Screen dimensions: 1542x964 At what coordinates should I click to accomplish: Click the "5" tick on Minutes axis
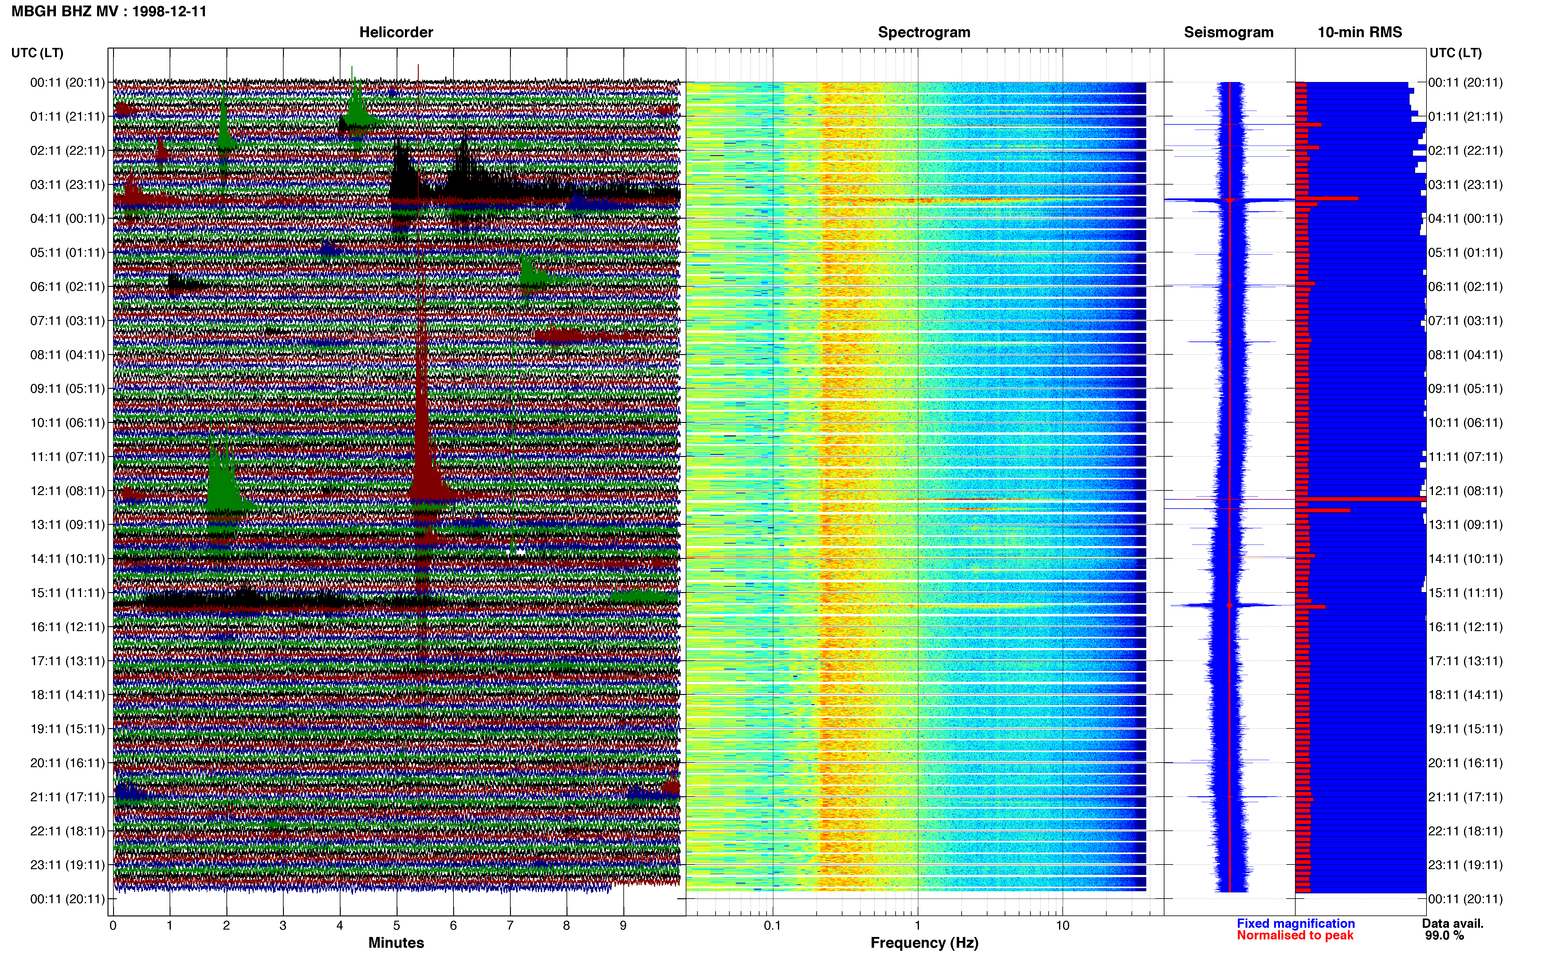[x=397, y=926]
